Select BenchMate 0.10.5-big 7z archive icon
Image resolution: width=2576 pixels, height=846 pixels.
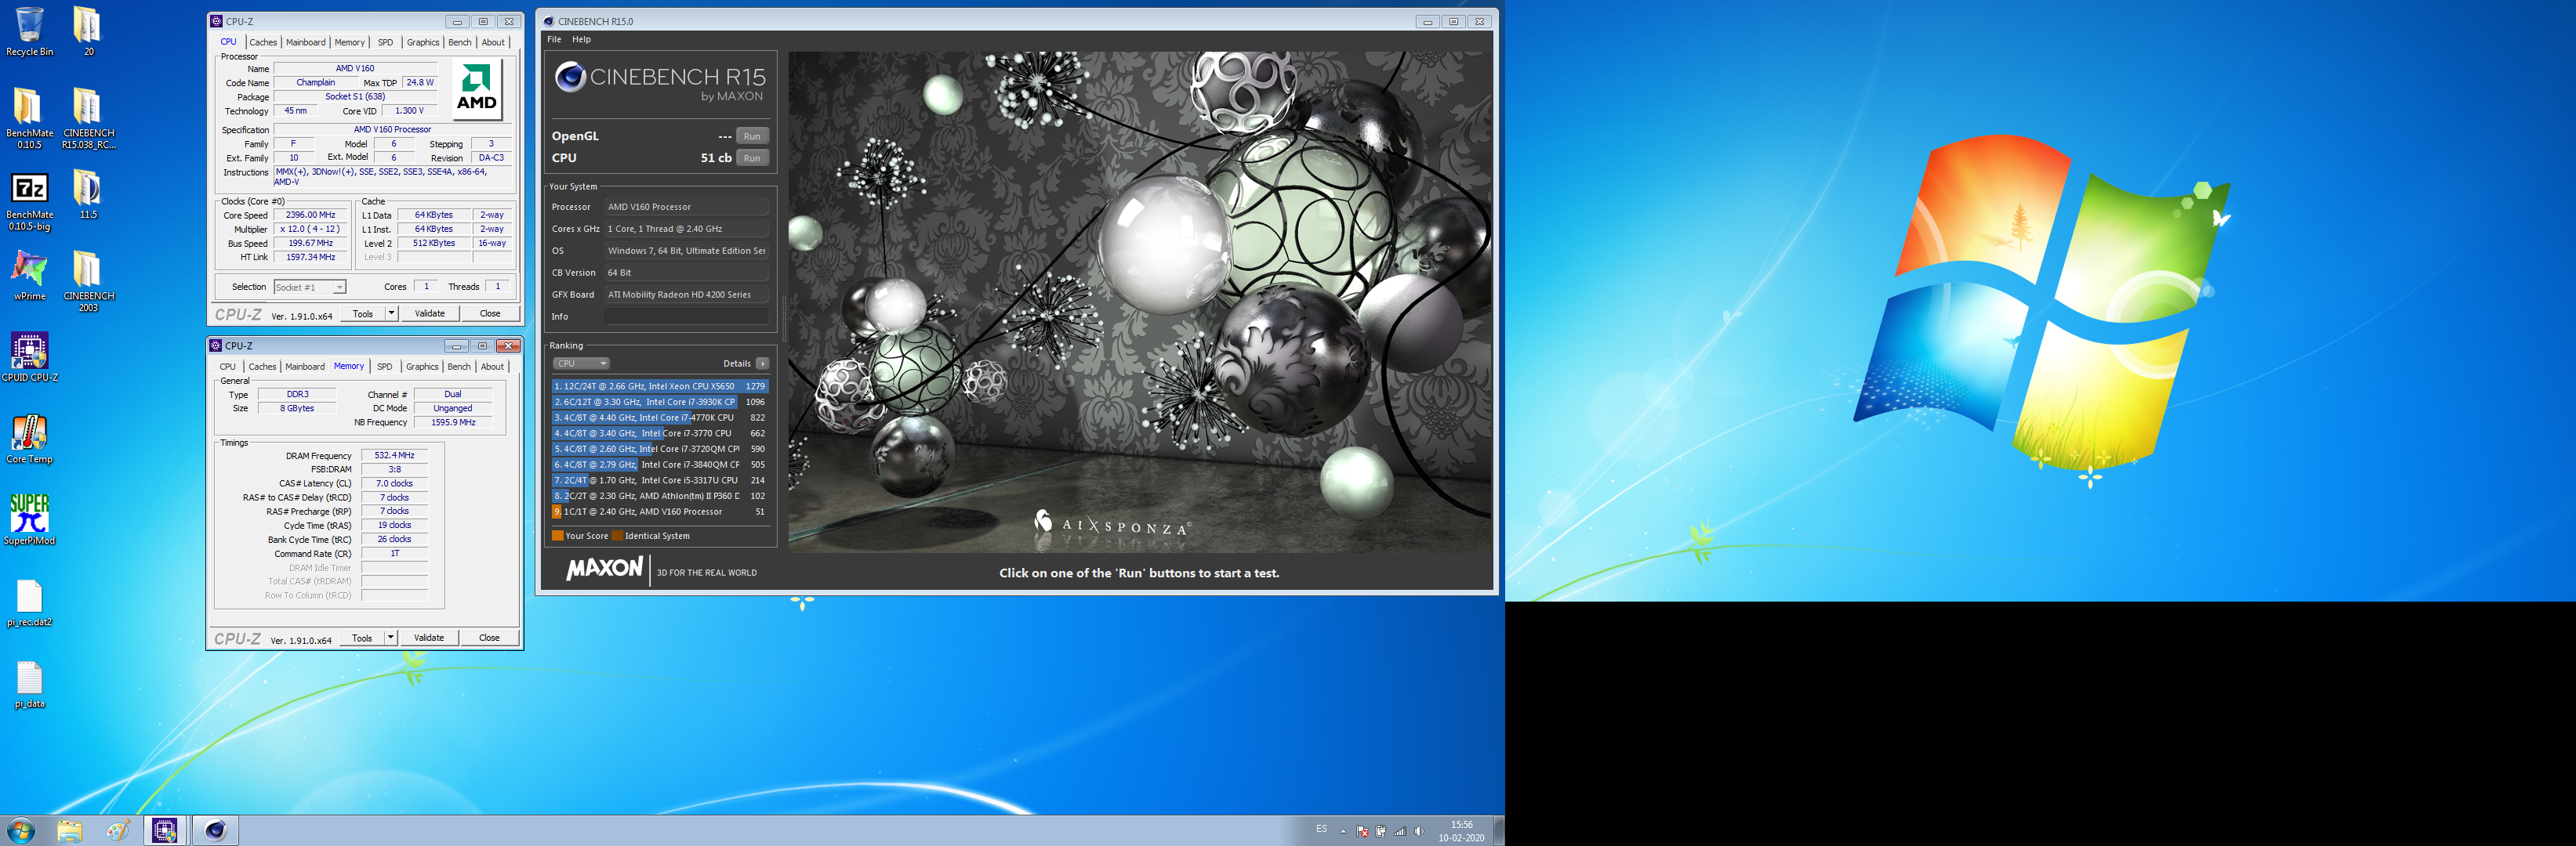point(29,201)
